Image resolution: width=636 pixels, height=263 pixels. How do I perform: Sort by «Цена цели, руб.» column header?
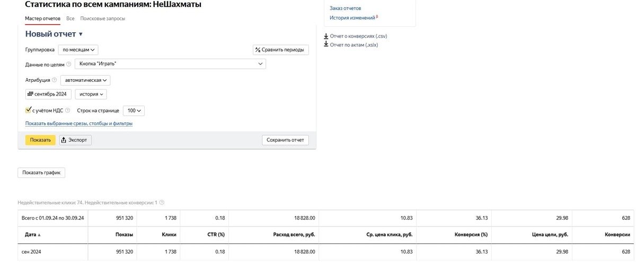tap(550, 234)
